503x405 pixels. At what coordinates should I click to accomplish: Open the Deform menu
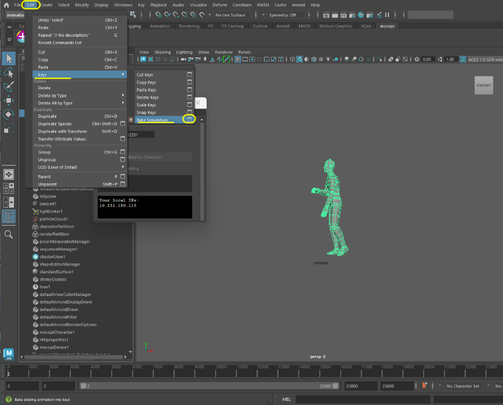coord(219,5)
